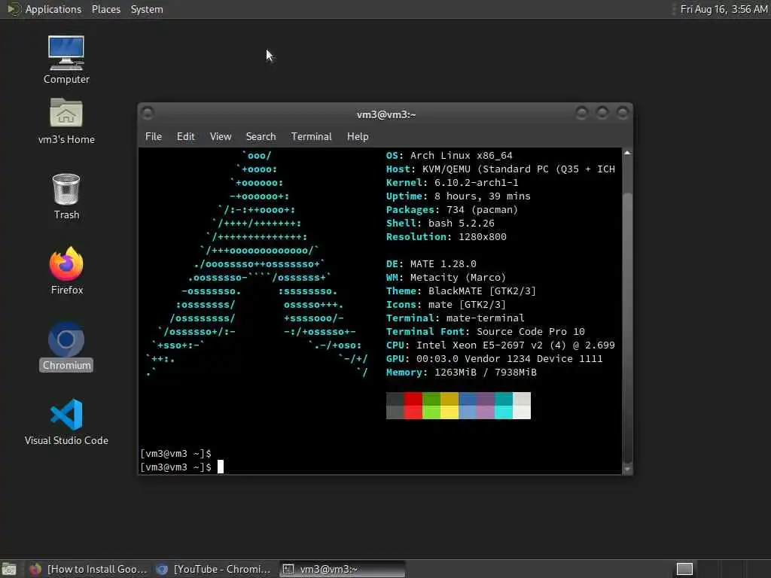Click the terminal vertical scrollbar thumb
771x578 pixels.
627,327
